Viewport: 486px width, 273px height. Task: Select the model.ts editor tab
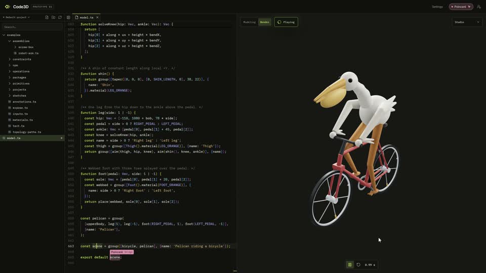point(87,17)
